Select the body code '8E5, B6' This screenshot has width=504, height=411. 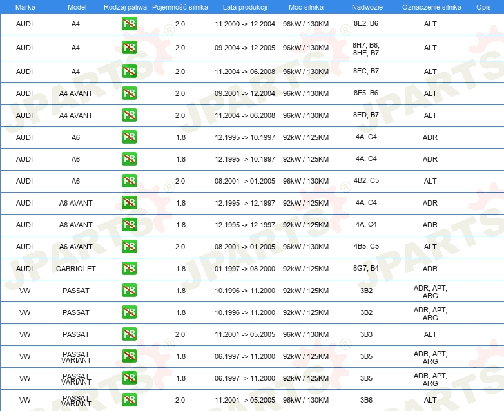(x=366, y=93)
